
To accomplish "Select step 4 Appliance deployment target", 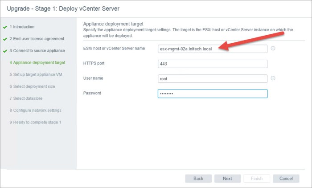I will pos(37,62).
